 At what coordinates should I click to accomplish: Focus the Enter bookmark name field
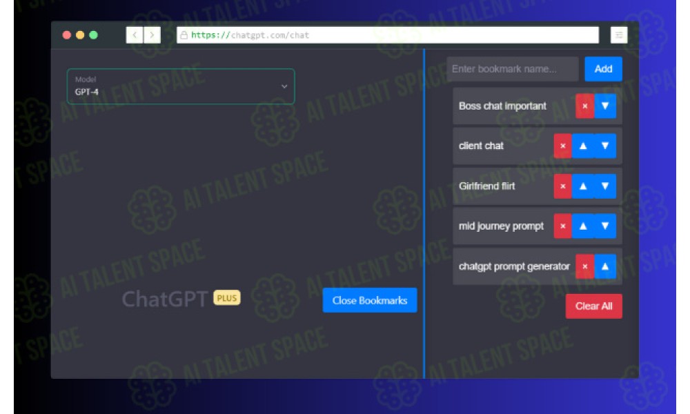click(x=513, y=69)
